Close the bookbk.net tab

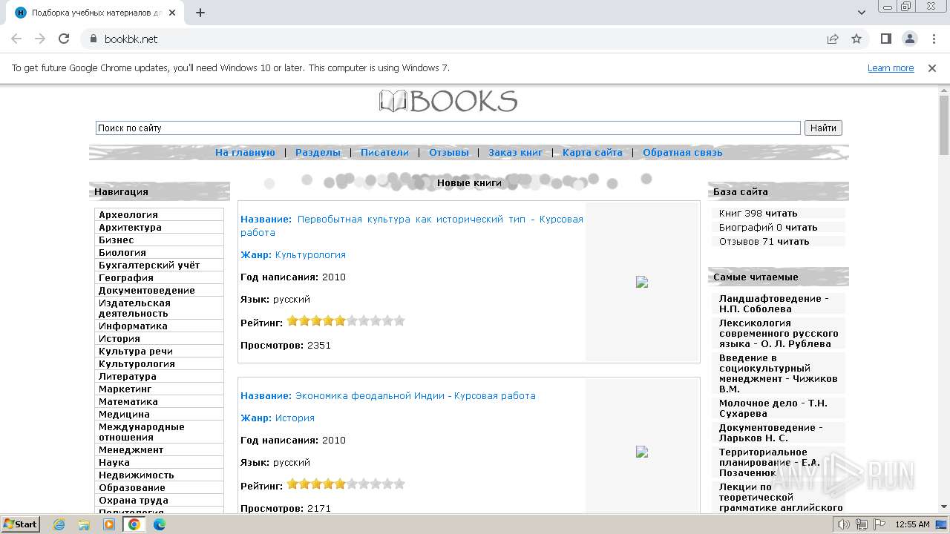coord(172,13)
